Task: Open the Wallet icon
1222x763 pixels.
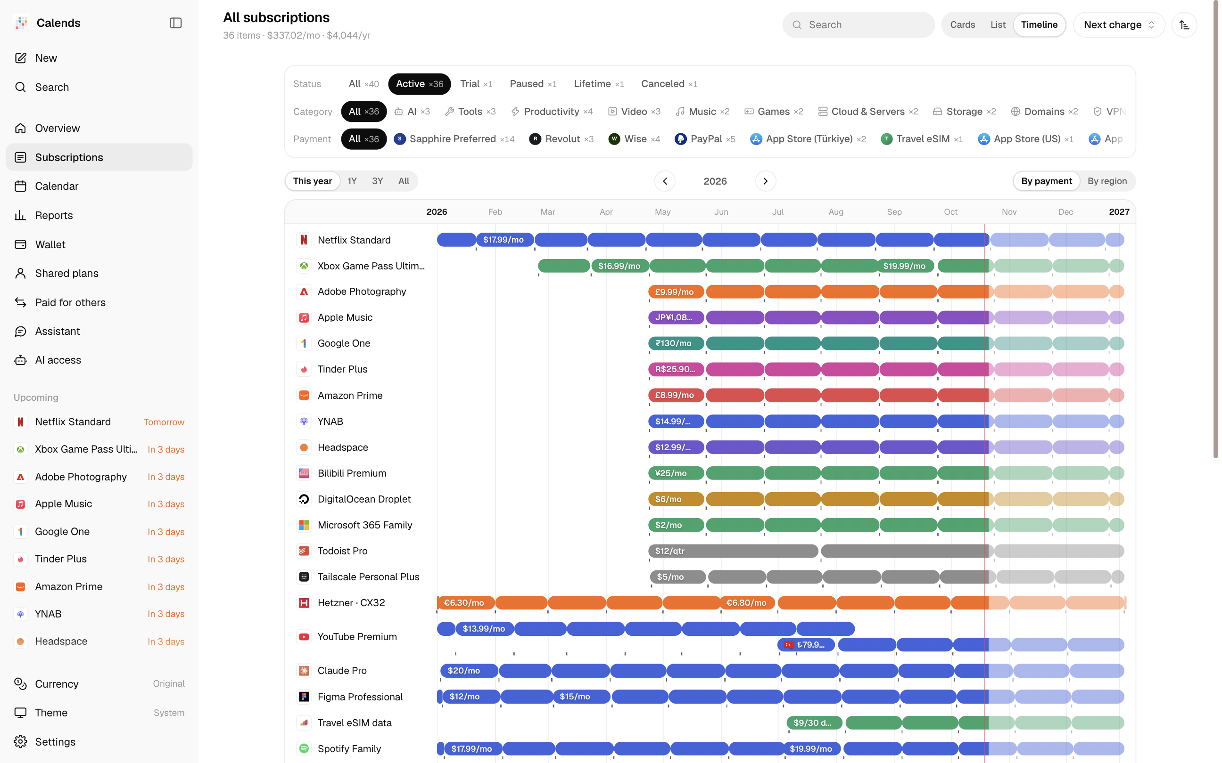Action: 21,244
